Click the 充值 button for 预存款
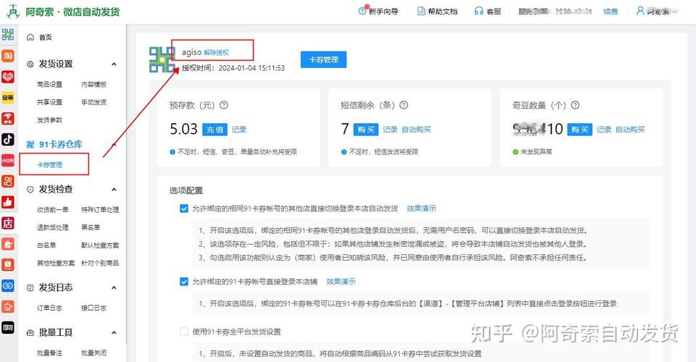696x362 pixels. pyautogui.click(x=214, y=130)
